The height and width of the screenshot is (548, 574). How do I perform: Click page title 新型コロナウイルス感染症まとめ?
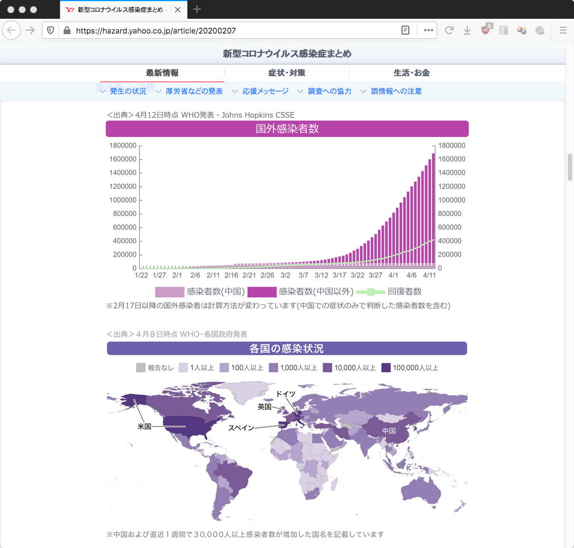pos(287,53)
